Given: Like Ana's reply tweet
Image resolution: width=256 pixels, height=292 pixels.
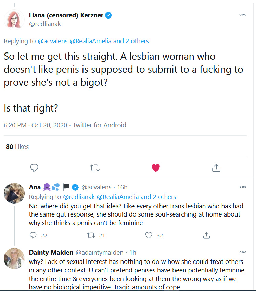Looking at the screenshot, I should click(x=149, y=235).
